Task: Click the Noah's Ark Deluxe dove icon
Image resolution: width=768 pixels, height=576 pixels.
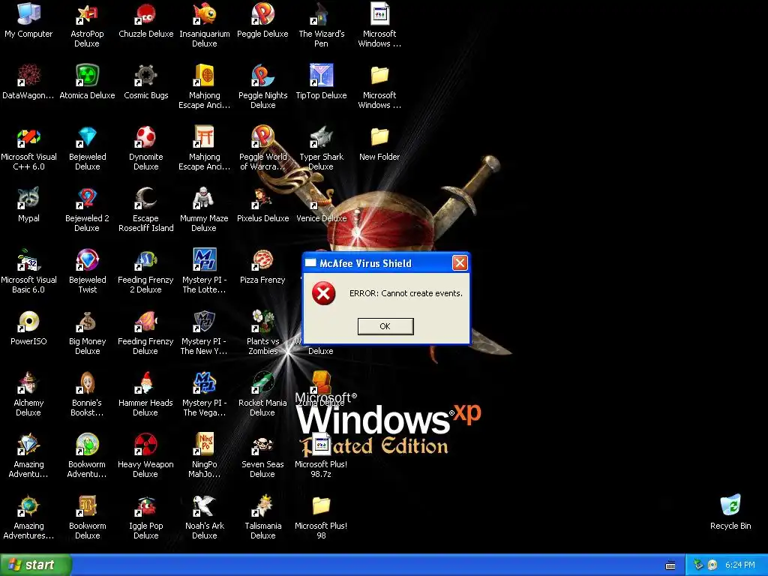Action: click(x=204, y=506)
